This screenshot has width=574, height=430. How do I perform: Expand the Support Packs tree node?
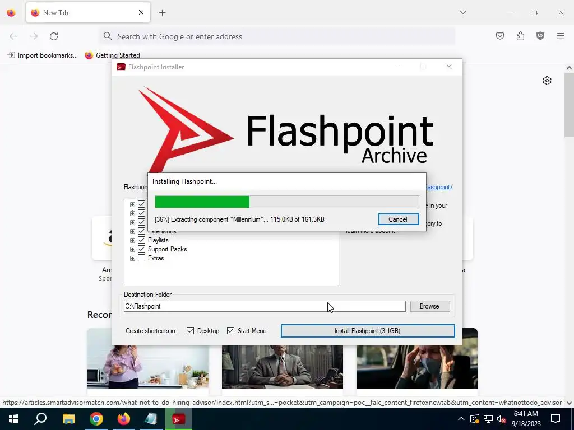132,249
